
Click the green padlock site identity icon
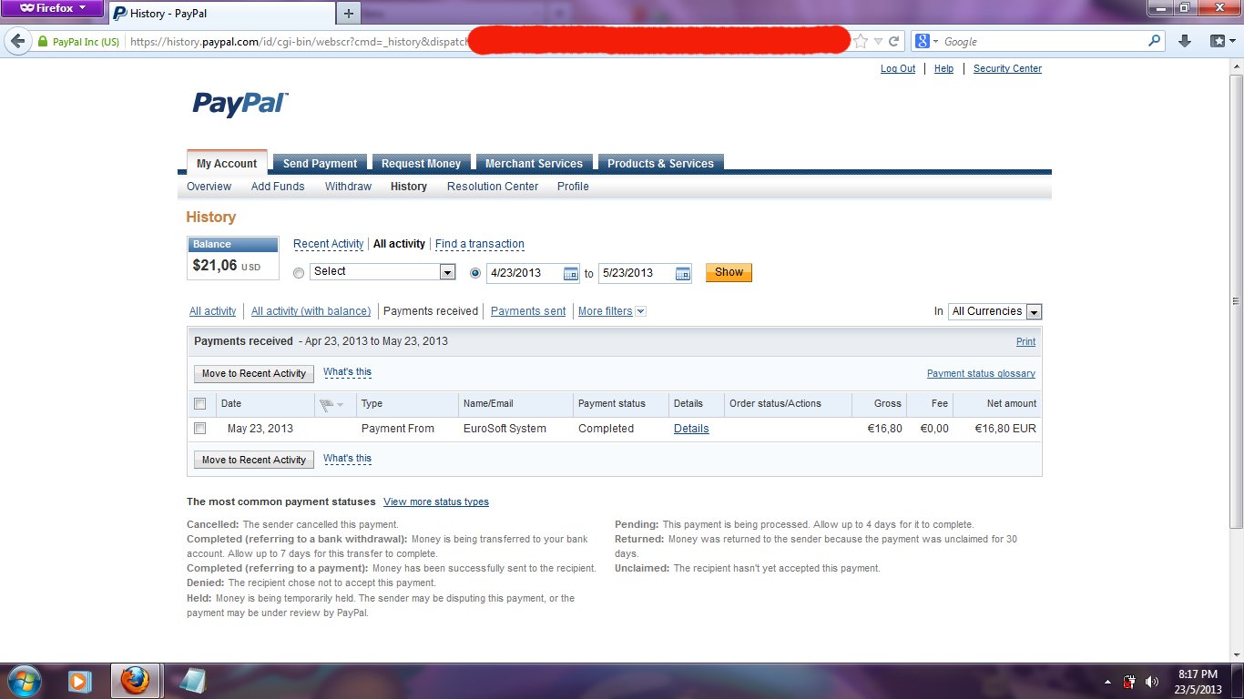(42, 42)
